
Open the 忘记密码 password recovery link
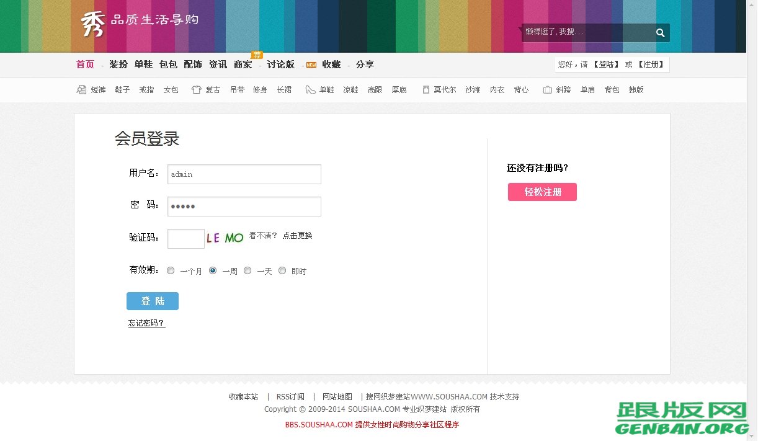146,323
